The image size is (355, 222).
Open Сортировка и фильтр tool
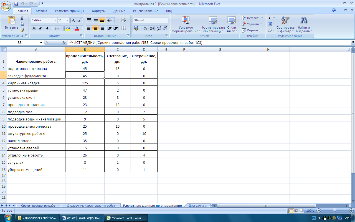pos(285,24)
